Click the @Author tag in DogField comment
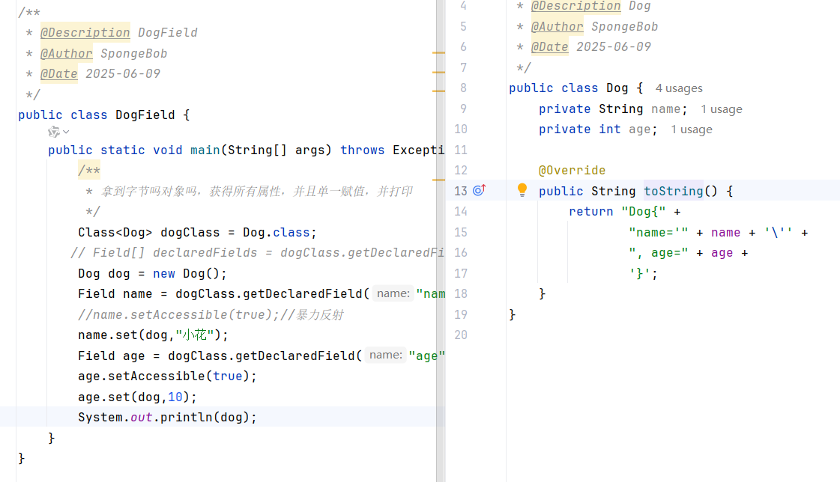 coord(67,53)
